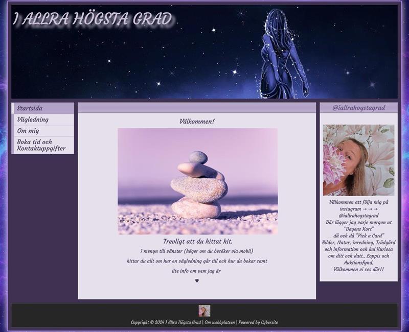Screen dimensions: 409x332
Task: Click the Trevligt att du hittat hit text
Action: pyautogui.click(x=198, y=241)
